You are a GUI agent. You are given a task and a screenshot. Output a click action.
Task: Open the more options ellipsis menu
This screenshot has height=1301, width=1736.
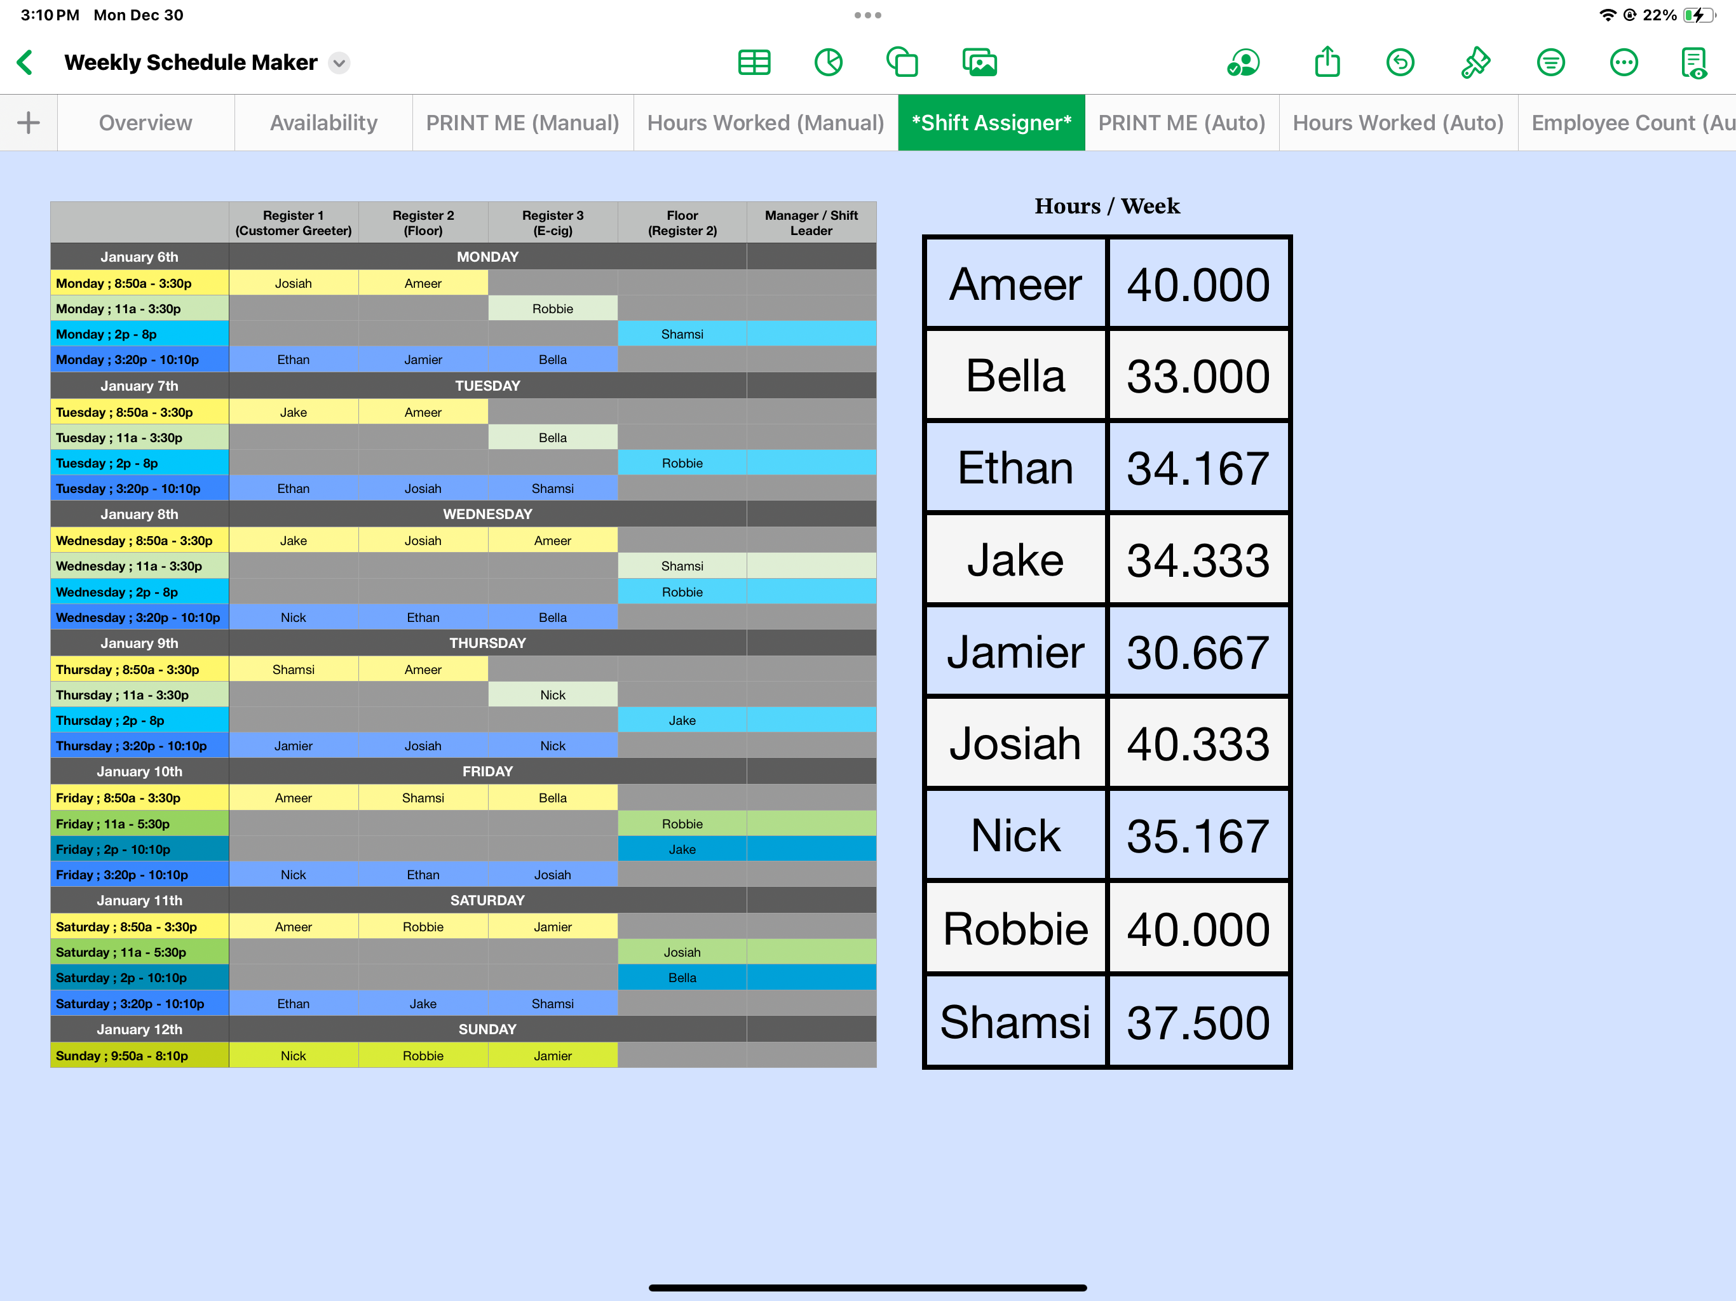point(1623,62)
